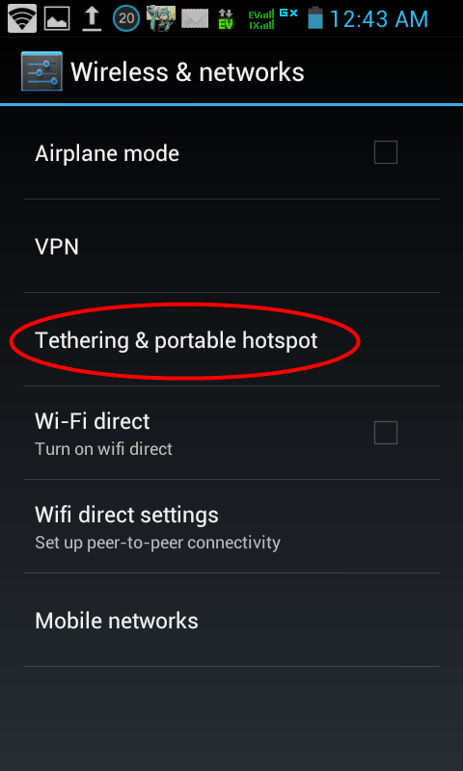The height and width of the screenshot is (771, 463).
Task: Tap the Airplane mode label
Action: (107, 153)
